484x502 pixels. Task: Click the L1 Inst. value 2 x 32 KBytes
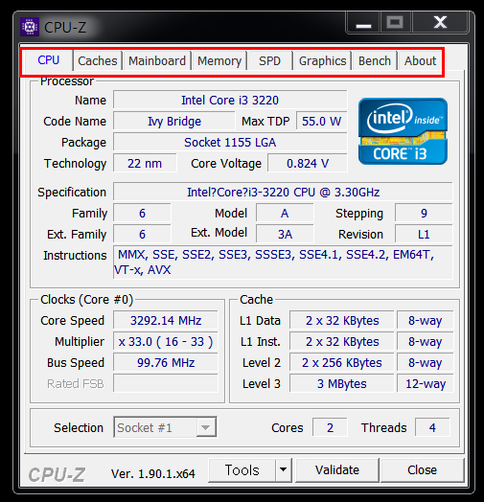tap(342, 342)
